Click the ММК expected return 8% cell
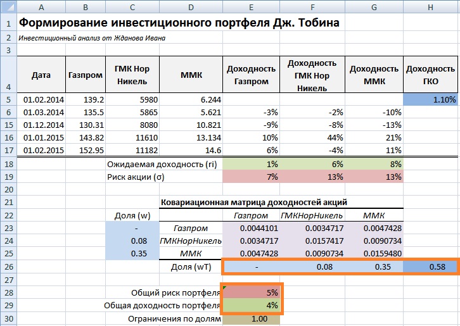Image resolution: width=460 pixels, height=326 pixels. pos(373,164)
